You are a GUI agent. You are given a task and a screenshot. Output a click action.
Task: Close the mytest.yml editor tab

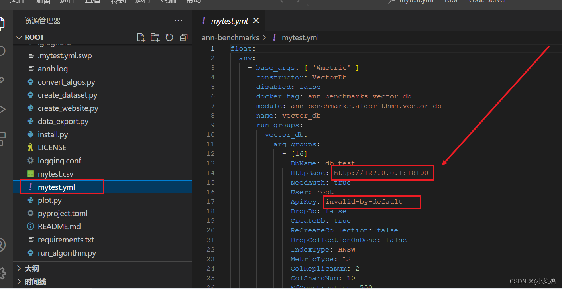pos(256,20)
